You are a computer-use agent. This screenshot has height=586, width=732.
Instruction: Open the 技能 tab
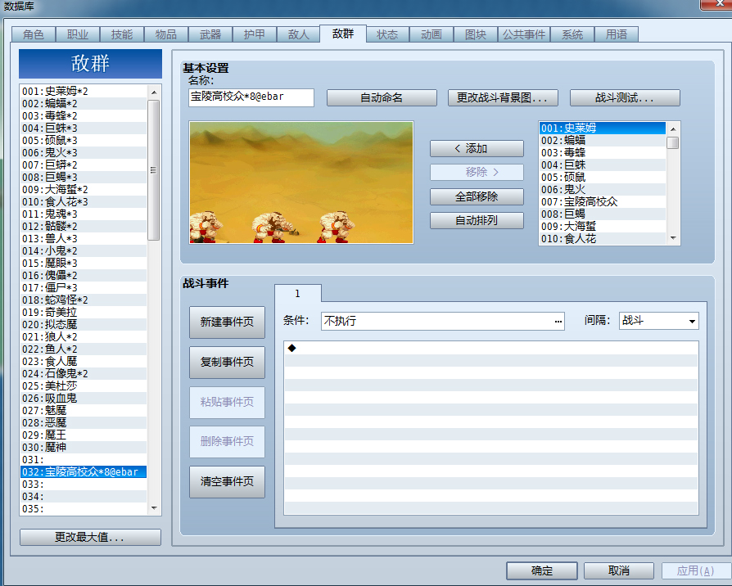tap(122, 34)
